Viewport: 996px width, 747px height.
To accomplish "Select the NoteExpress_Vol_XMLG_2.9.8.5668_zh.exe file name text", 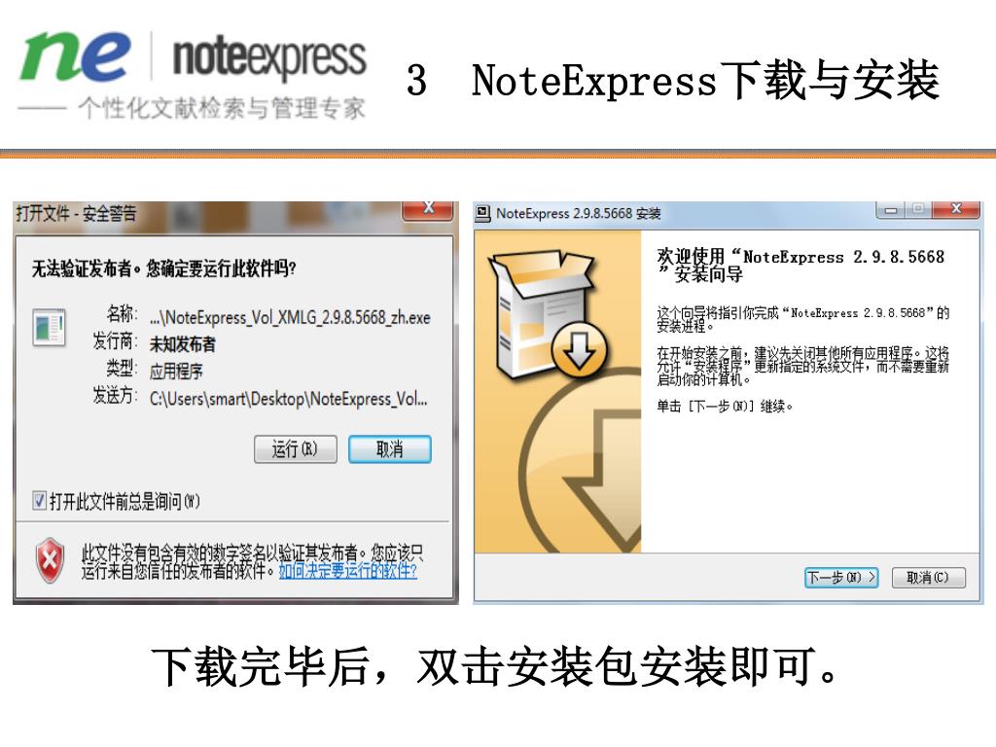I will click(x=290, y=317).
